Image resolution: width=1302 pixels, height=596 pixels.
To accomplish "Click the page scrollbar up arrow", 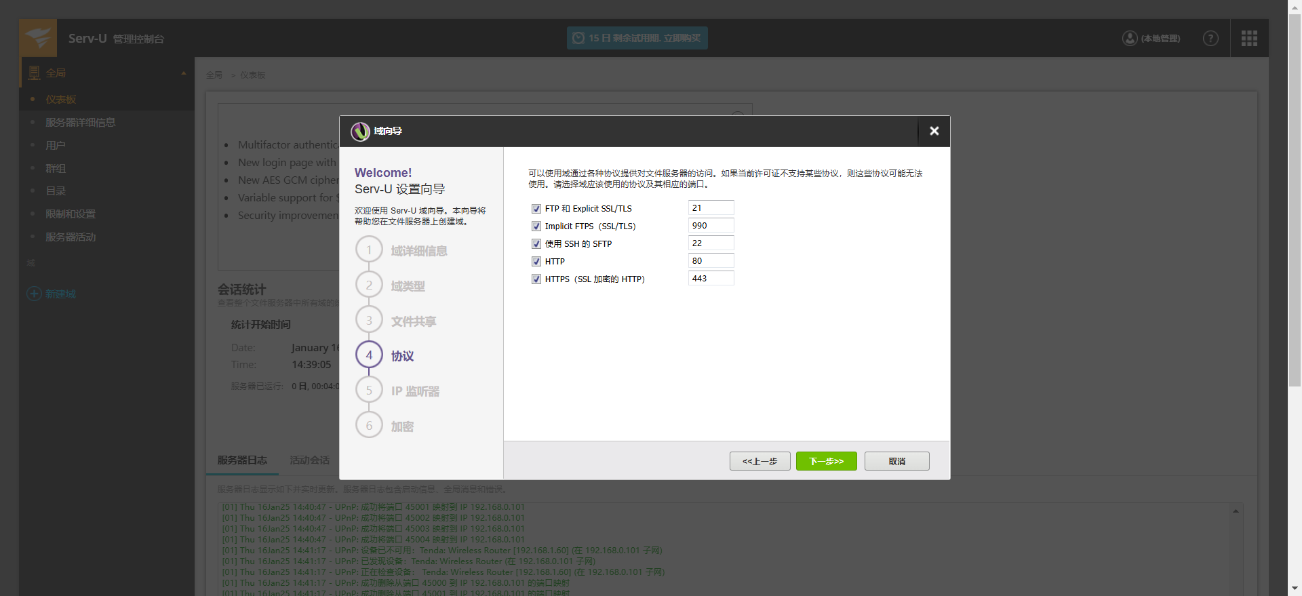I will pyautogui.click(x=1295, y=7).
